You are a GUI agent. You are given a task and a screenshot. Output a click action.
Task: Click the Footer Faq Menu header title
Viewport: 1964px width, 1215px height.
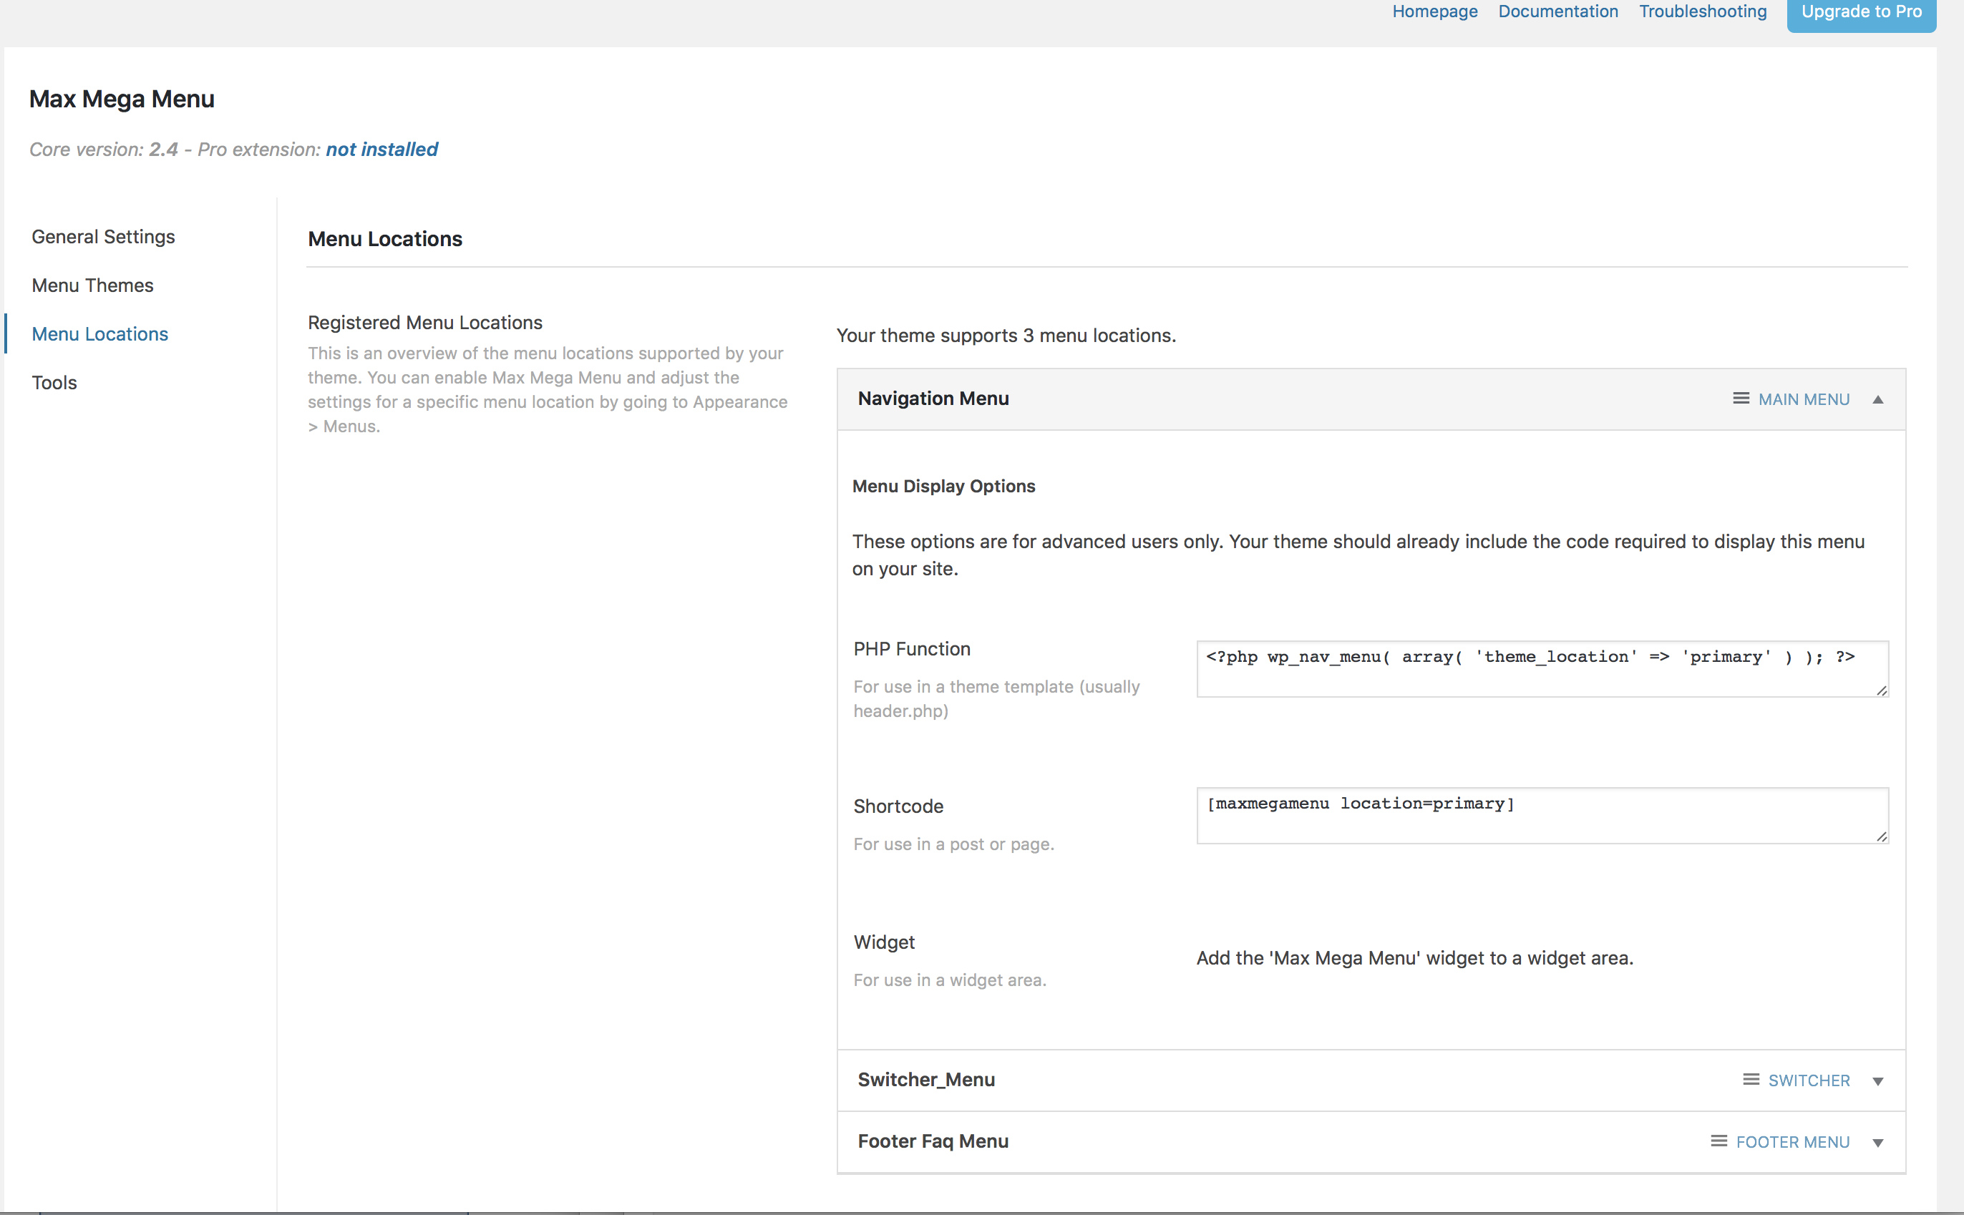click(x=933, y=1141)
